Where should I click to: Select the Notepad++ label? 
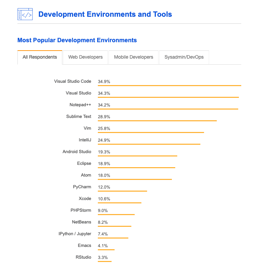(80, 105)
